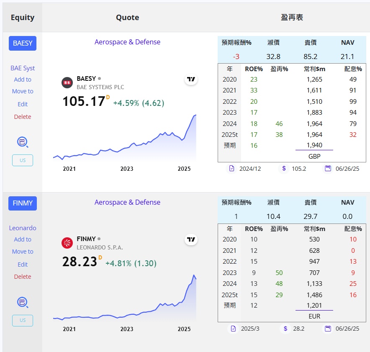The height and width of the screenshot is (352, 370).
Task: Click the BAESY symbol name in the chart
Action: [86, 79]
